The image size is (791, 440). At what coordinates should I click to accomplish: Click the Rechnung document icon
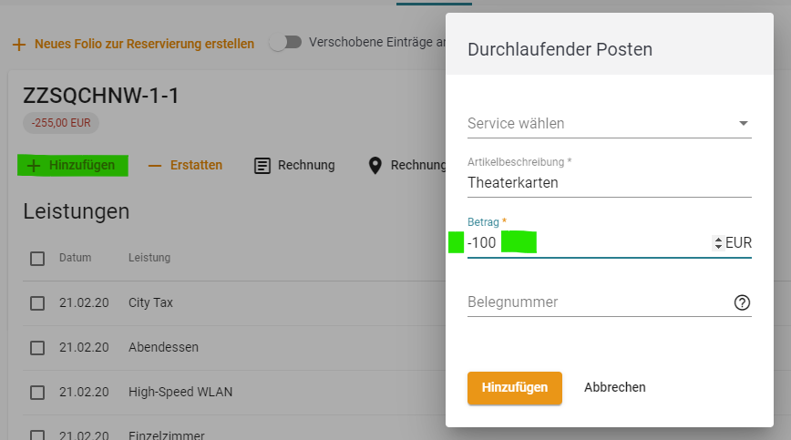point(262,166)
